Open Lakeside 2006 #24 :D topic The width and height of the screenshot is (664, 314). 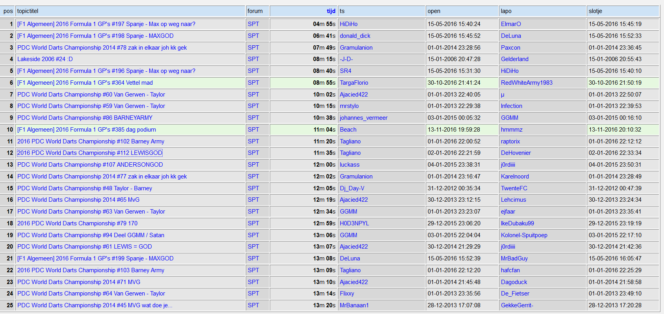pos(45,59)
